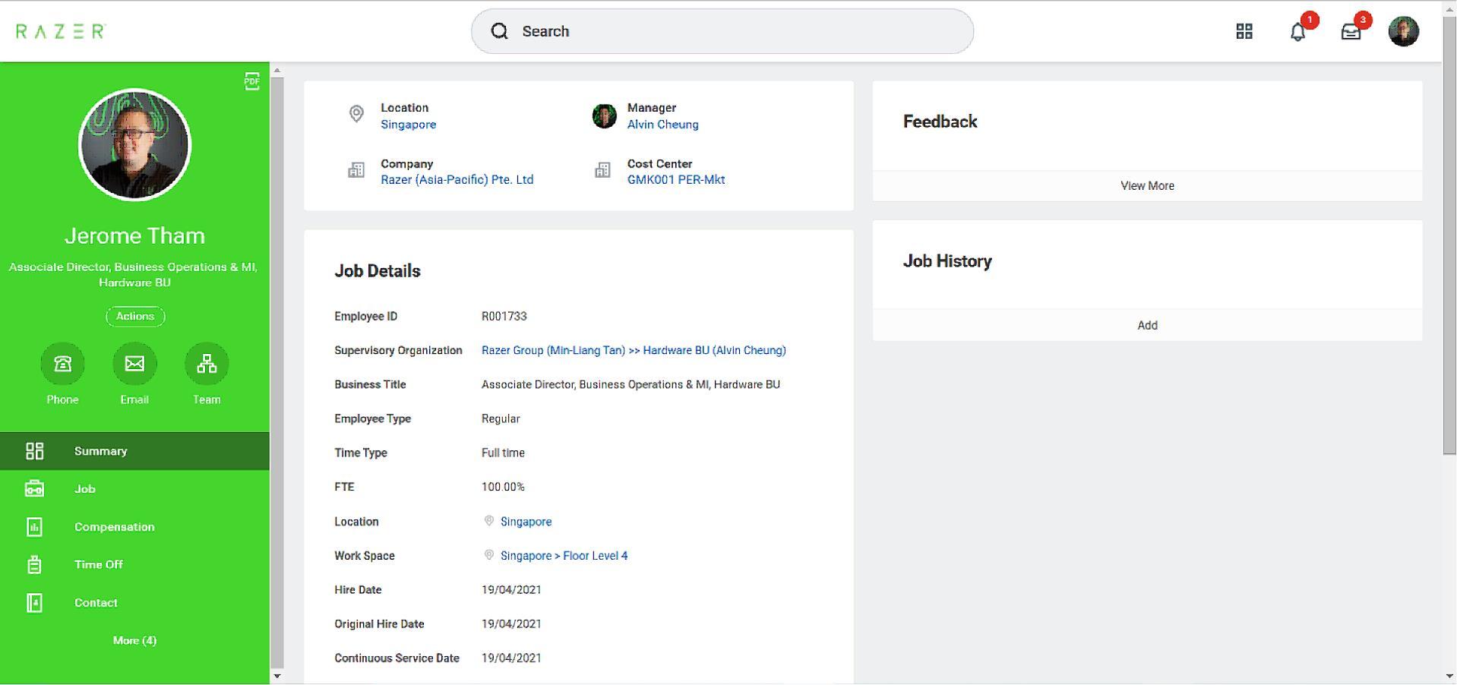1457x685 pixels.
Task: Click the Continuous Service Date value
Action: 511,658
